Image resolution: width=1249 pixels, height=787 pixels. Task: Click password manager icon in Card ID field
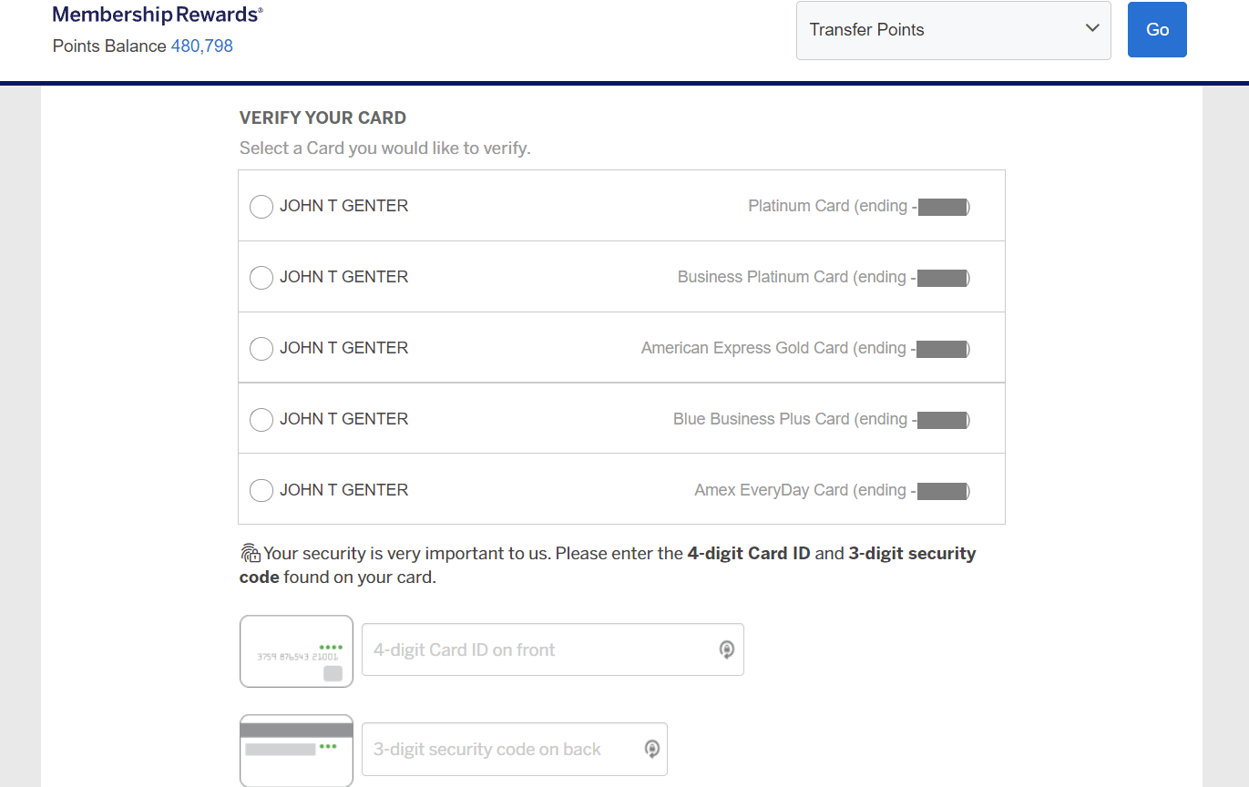coord(726,649)
